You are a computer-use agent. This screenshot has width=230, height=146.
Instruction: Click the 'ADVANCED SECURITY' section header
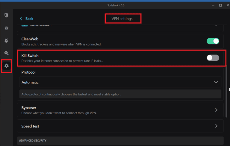33,141
